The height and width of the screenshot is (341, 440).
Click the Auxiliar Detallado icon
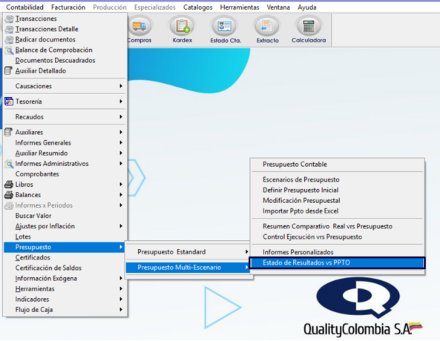9,70
